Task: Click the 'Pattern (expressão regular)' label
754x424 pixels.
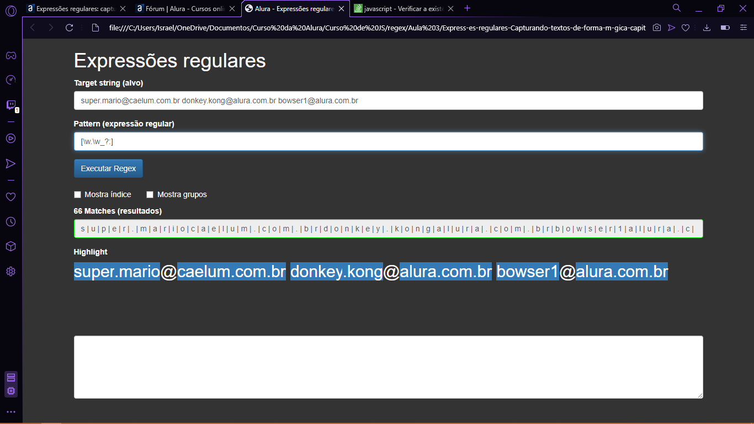Action: (124, 124)
